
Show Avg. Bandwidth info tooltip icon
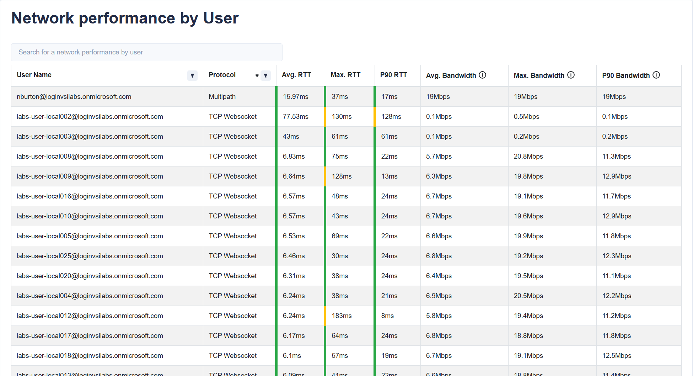click(482, 75)
